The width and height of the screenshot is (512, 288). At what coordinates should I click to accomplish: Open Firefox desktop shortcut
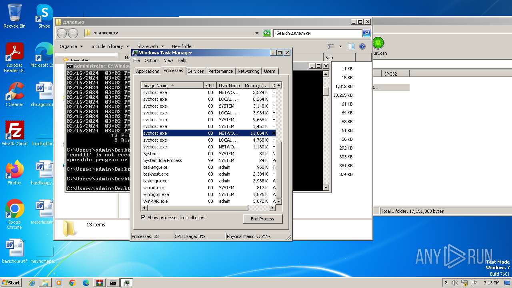pos(14,173)
